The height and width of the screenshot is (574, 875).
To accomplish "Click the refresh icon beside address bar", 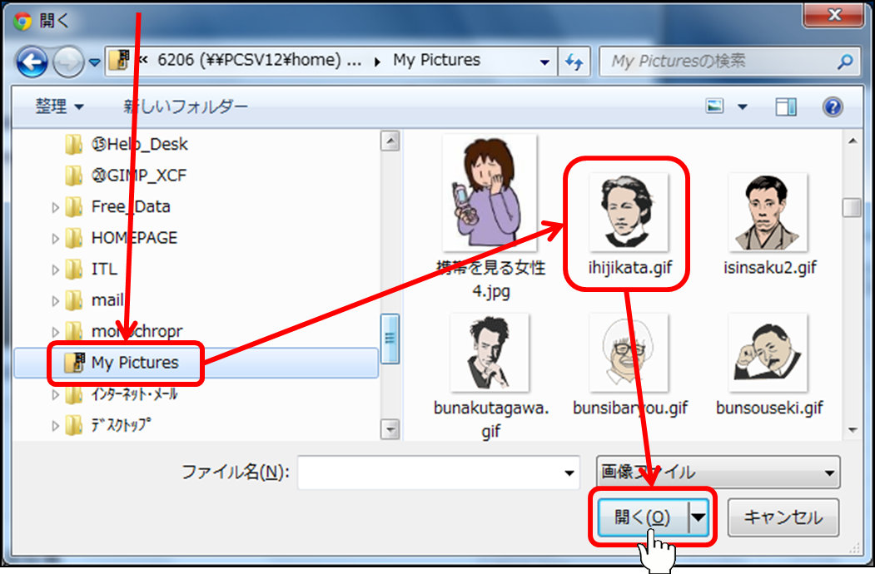I will [x=574, y=62].
